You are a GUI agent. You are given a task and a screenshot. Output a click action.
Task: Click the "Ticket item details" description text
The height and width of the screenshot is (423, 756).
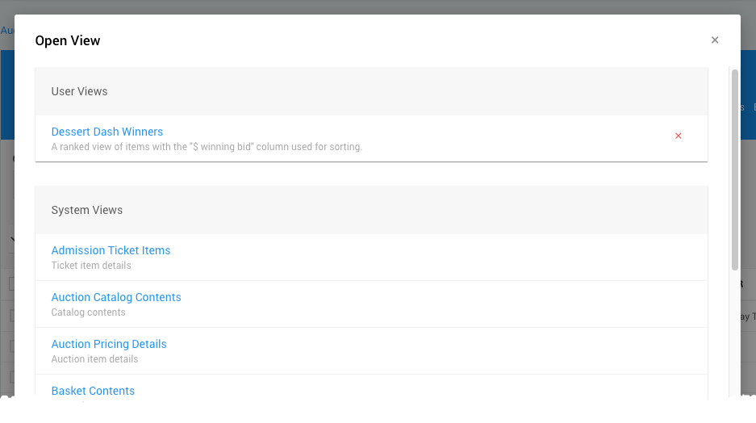pyautogui.click(x=91, y=266)
